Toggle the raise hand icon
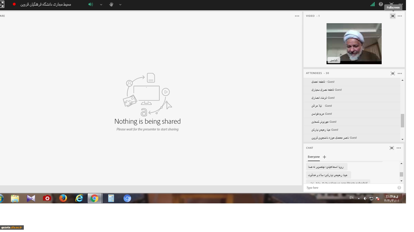The height and width of the screenshot is (232, 414). click(111, 4)
